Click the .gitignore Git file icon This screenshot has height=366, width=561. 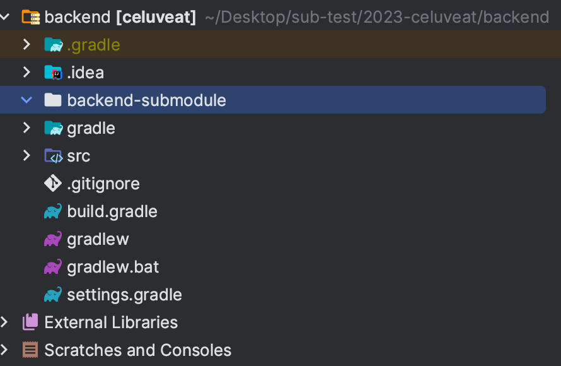(x=54, y=183)
